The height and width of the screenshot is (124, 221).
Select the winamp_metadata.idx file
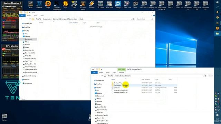click(144, 93)
